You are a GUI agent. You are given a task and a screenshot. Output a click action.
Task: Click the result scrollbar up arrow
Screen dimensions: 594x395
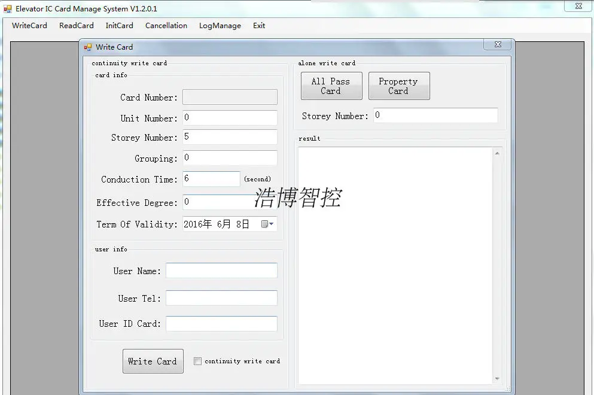point(497,154)
